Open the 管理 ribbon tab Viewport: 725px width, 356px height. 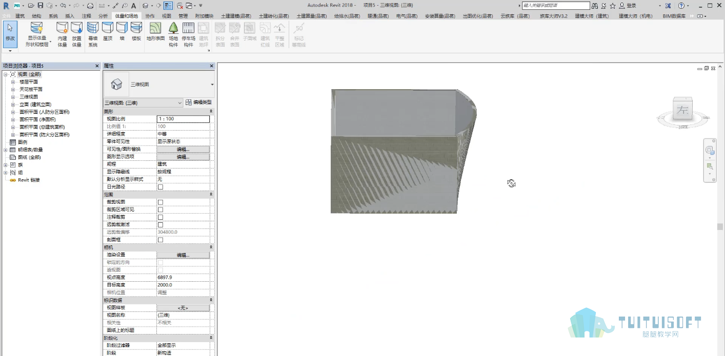coord(183,16)
